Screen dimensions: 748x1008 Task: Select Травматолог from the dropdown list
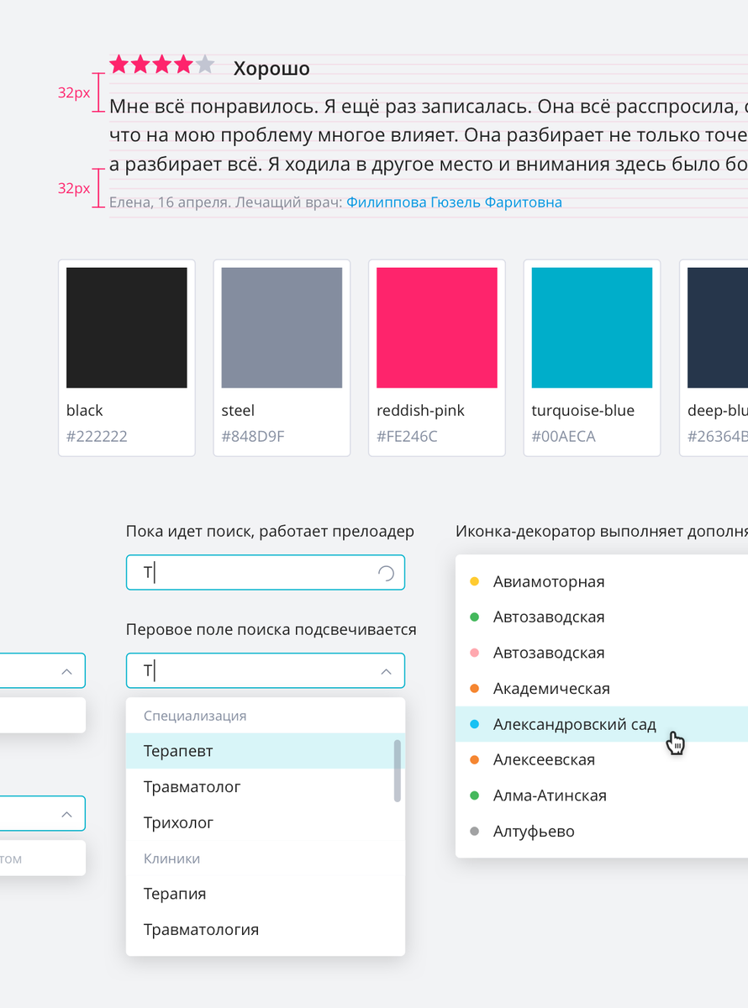coord(266,787)
